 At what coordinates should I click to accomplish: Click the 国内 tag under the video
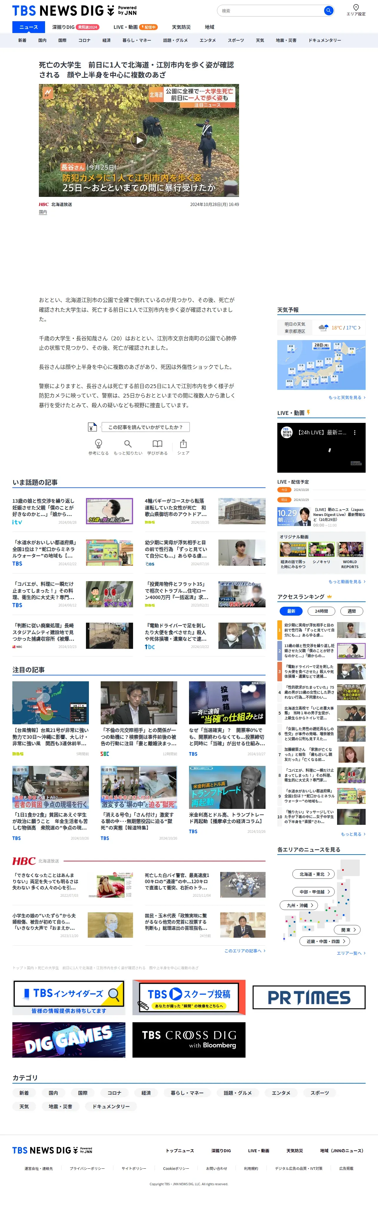(43, 212)
